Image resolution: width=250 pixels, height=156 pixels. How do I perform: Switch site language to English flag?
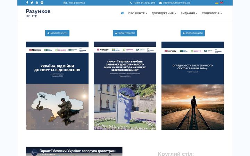[222, 3]
